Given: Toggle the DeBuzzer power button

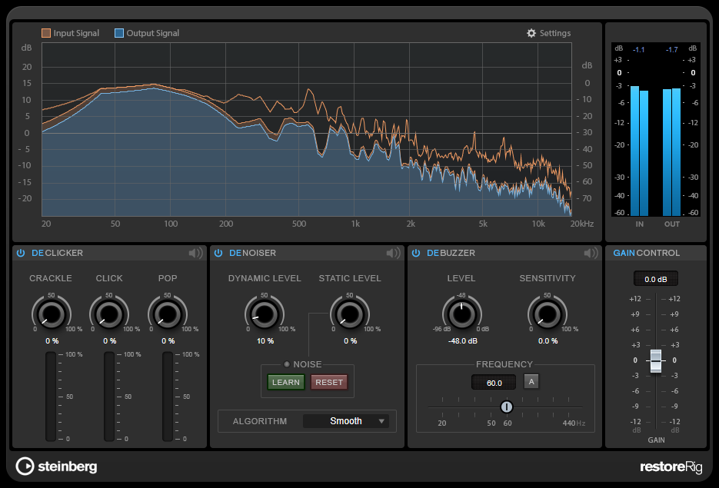Looking at the screenshot, I should (416, 253).
